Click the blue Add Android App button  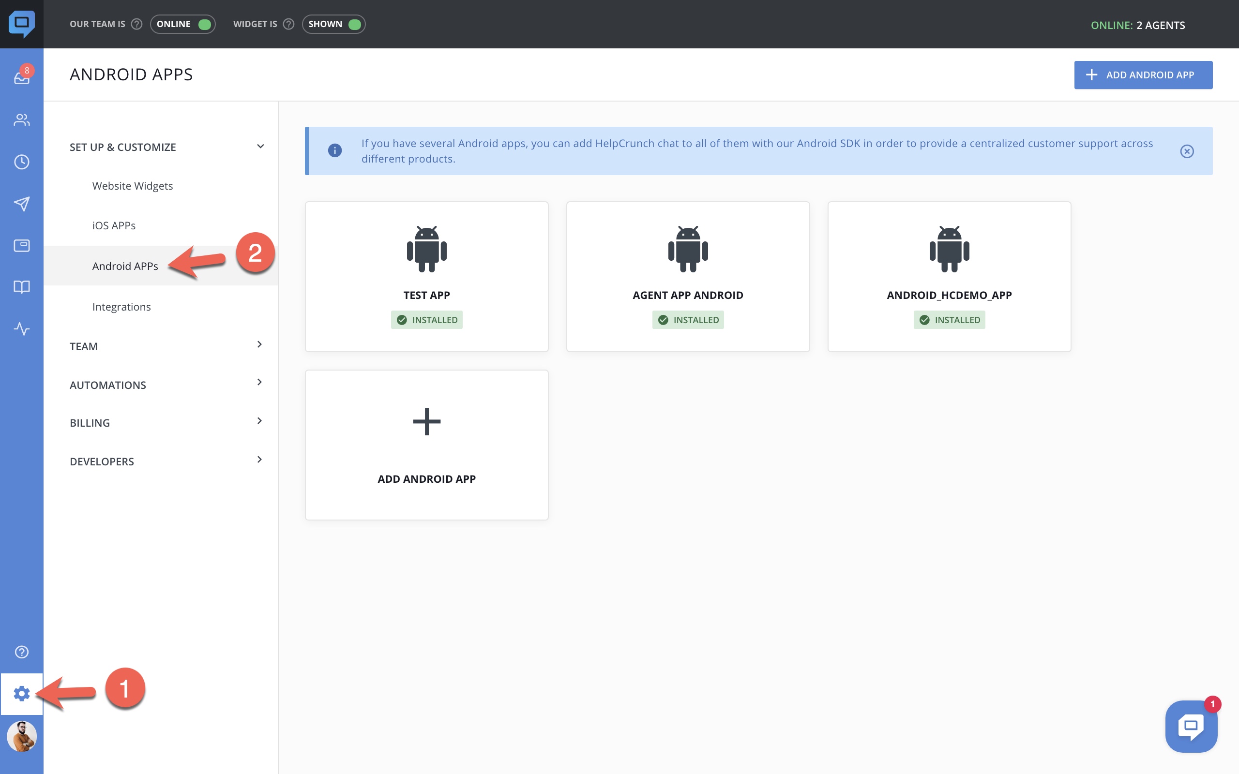click(1143, 74)
